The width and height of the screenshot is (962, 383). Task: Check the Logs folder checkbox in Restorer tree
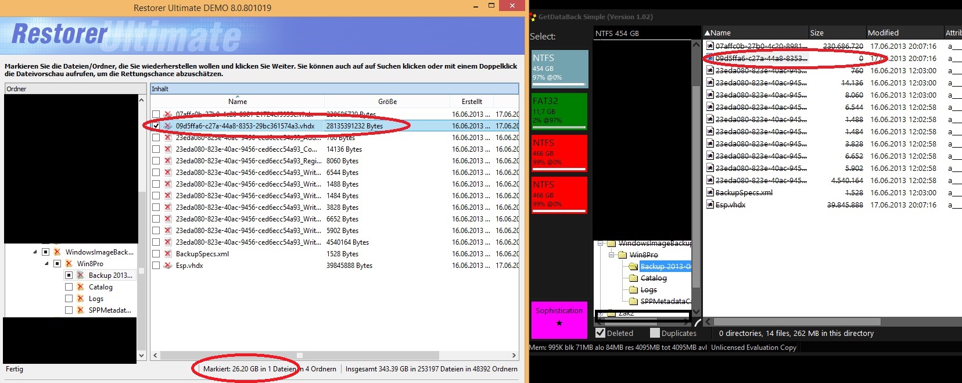[69, 299]
